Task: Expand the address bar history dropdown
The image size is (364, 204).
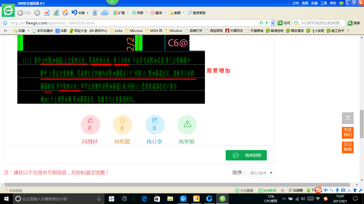Action: pos(273,23)
